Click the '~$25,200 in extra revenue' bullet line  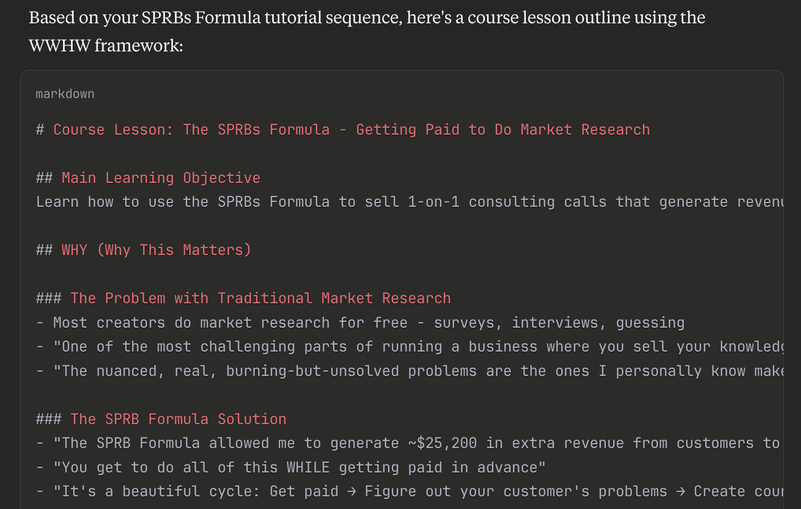tap(410, 443)
